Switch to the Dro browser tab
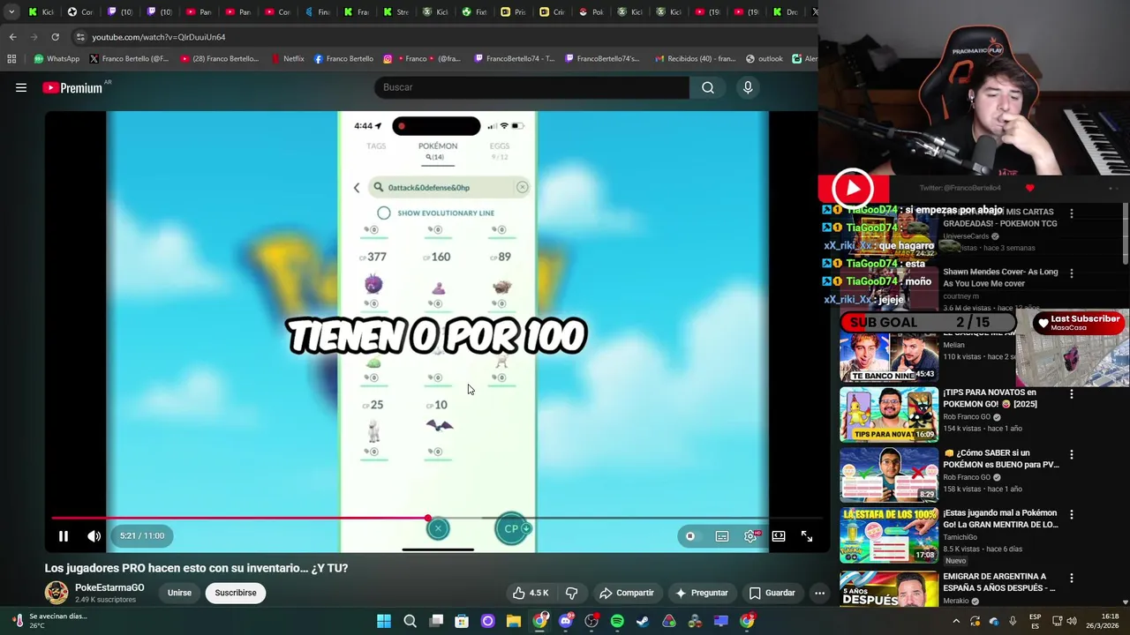 pyautogui.click(x=785, y=12)
